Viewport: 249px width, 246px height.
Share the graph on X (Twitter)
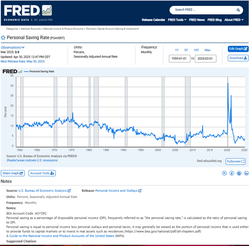224,173
